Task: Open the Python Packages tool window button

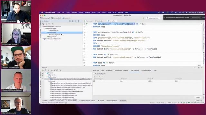Action: [x=112, y=101]
